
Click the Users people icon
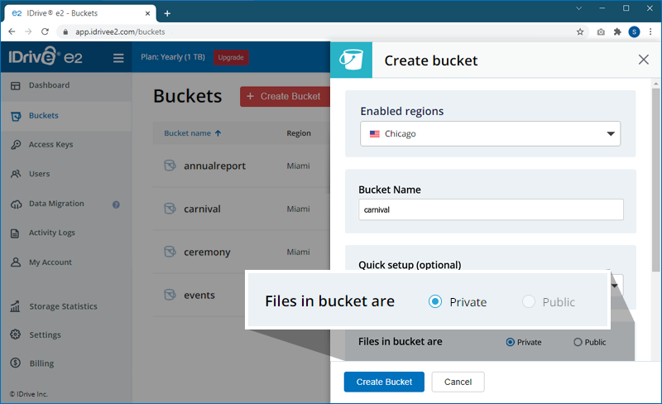click(16, 174)
